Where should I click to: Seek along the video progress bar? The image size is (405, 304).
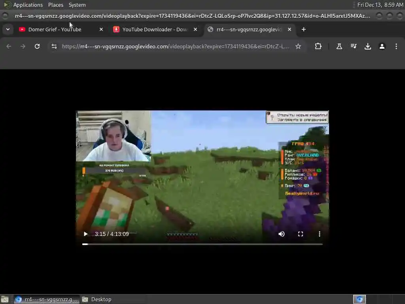(x=202, y=244)
